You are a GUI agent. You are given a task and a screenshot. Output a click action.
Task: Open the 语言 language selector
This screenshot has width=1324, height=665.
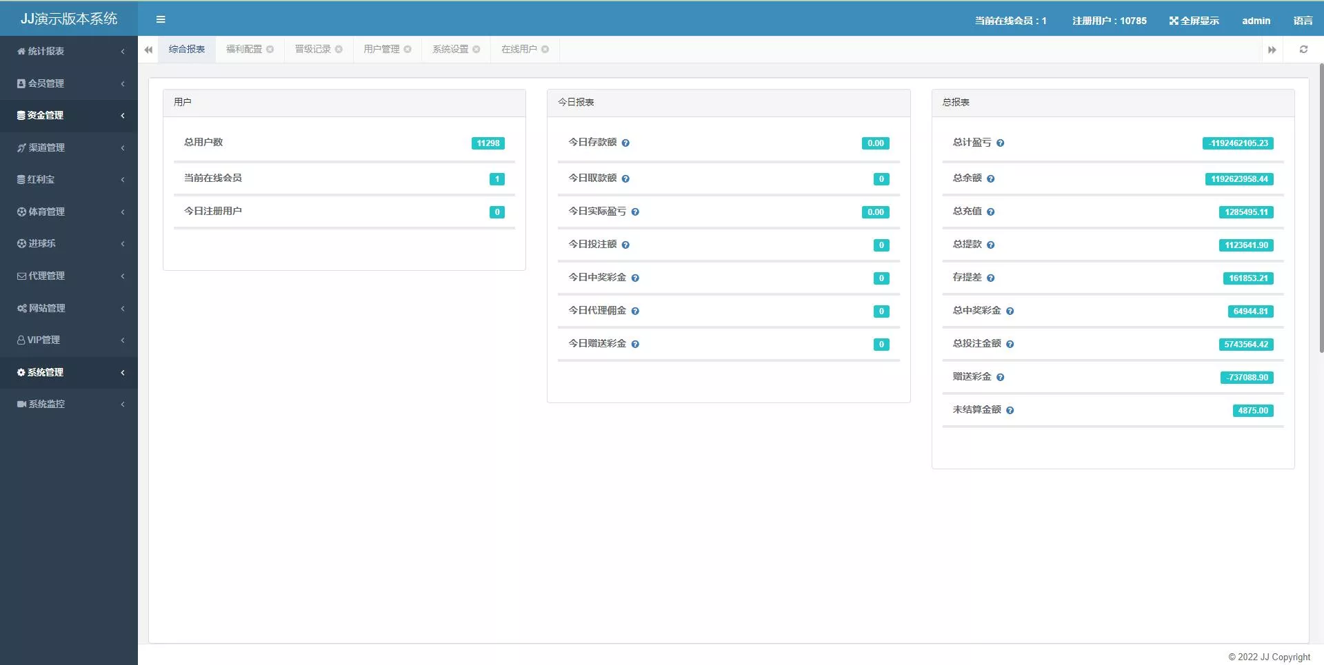click(x=1303, y=21)
